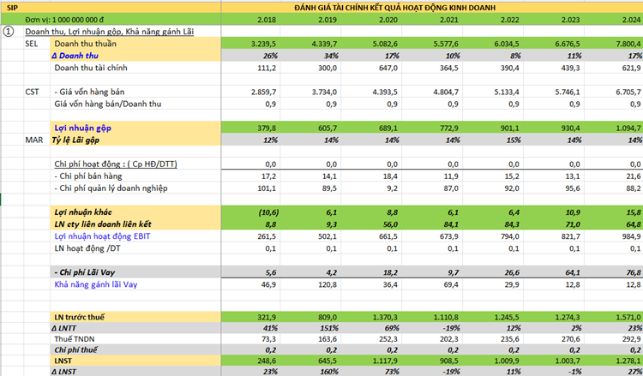Viewport: 643px width, 376px height.
Task: Select the MAR label cell
Action: (34, 140)
